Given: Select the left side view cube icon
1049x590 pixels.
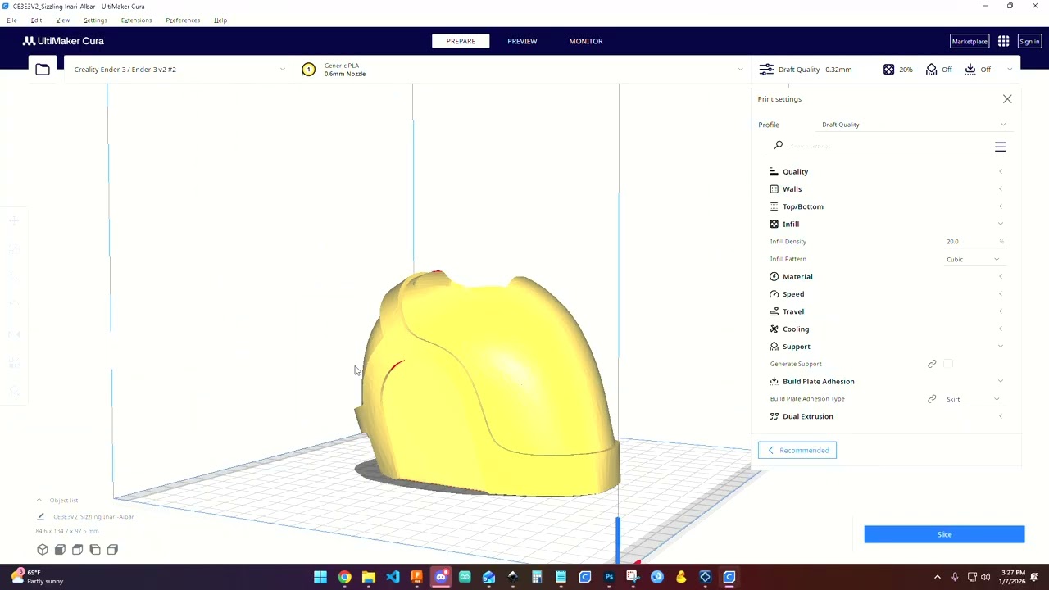Looking at the screenshot, I should tap(95, 550).
